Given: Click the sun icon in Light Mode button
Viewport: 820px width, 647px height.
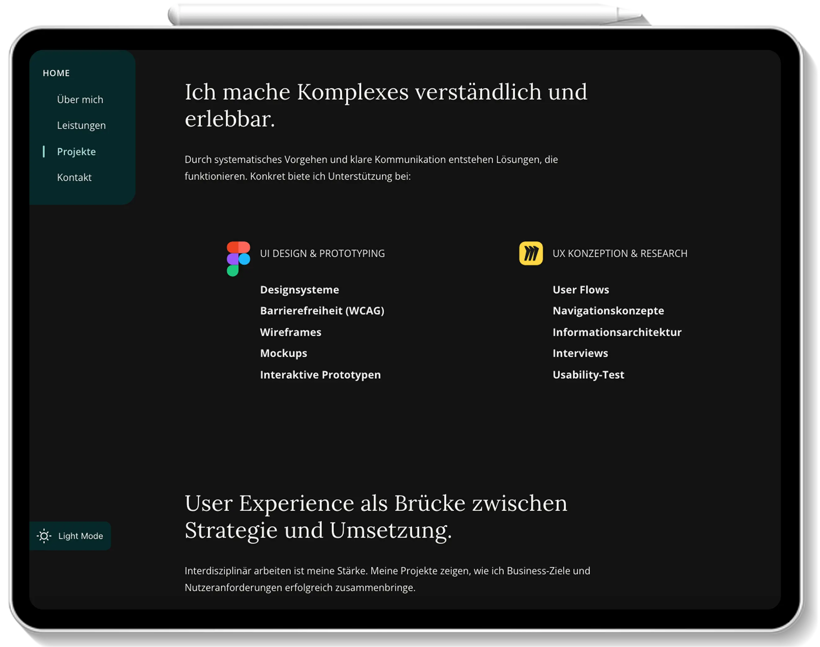Looking at the screenshot, I should 44,536.
